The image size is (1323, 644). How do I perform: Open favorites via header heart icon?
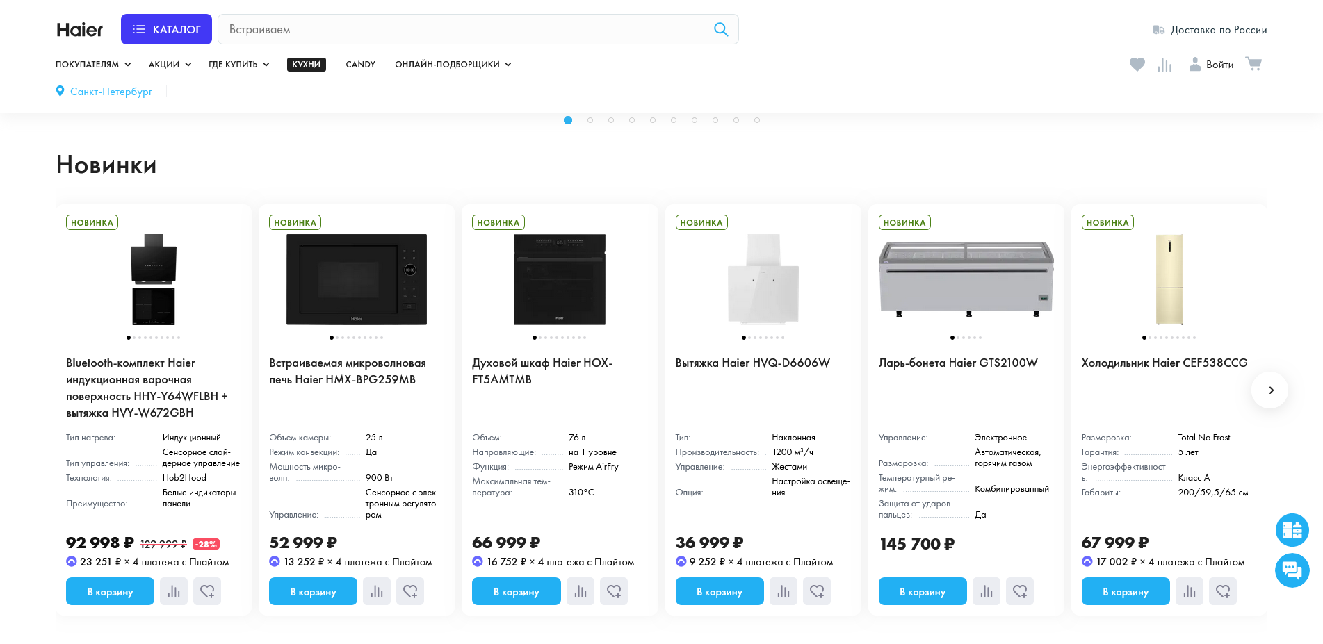[1137, 65]
